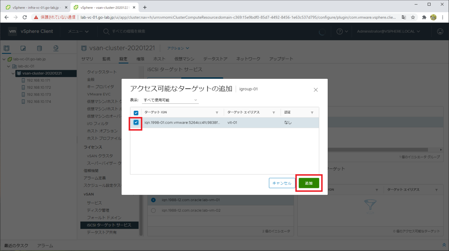Select initiator iqn.1988-12.com.oracle:lab-vm-02 radio

[x=153, y=210]
